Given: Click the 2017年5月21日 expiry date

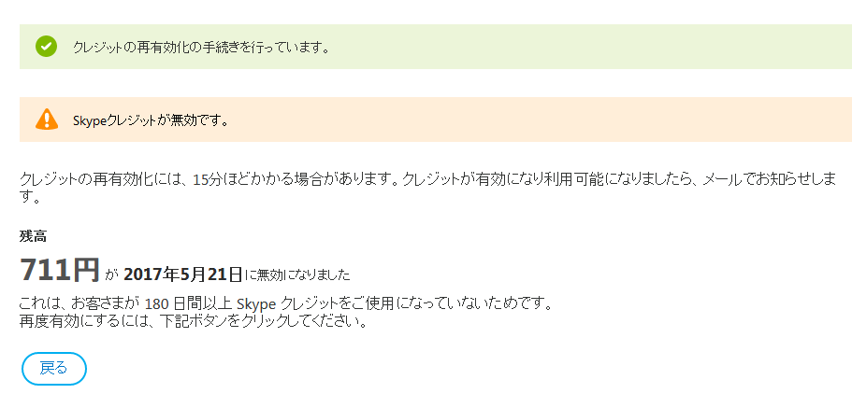Looking at the screenshot, I should point(182,274).
